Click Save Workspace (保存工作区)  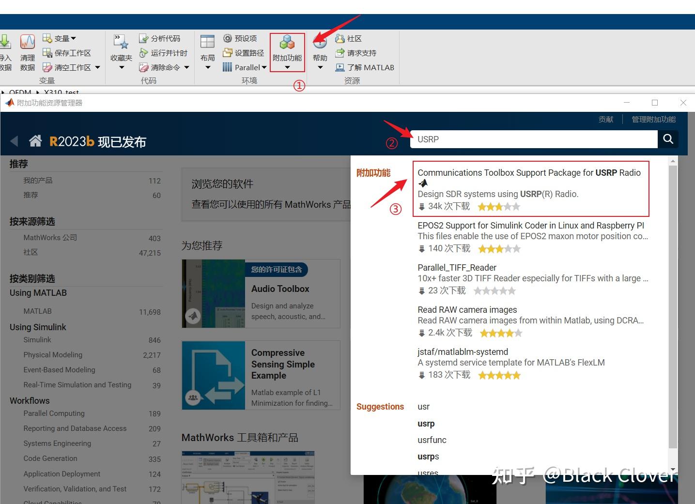point(67,53)
